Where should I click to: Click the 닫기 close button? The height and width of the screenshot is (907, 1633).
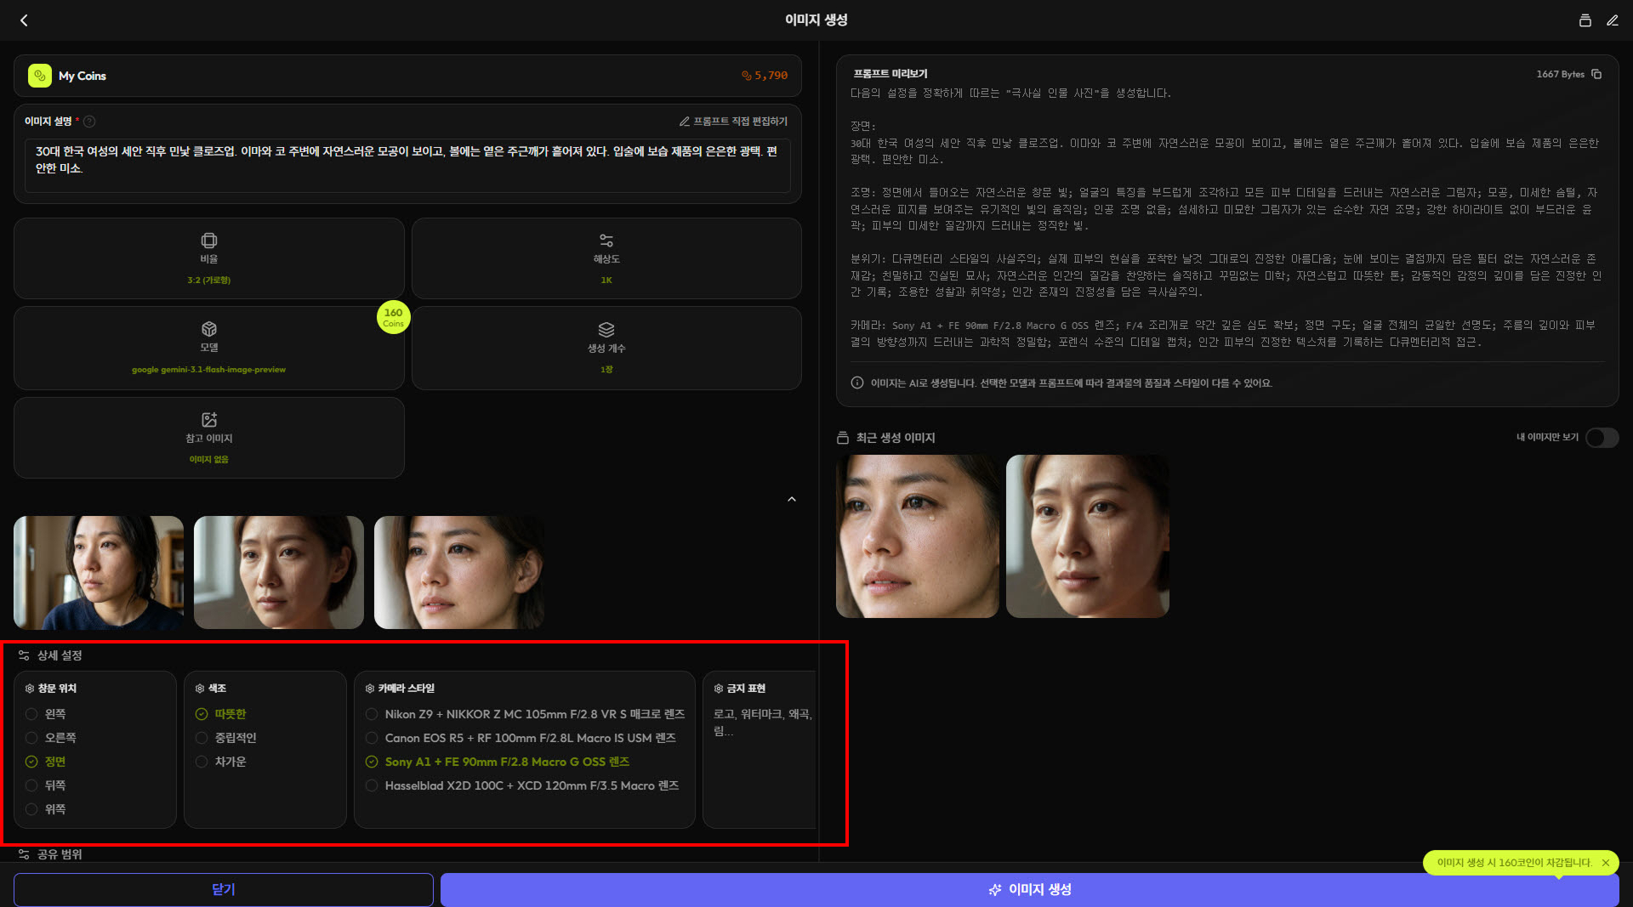[223, 889]
